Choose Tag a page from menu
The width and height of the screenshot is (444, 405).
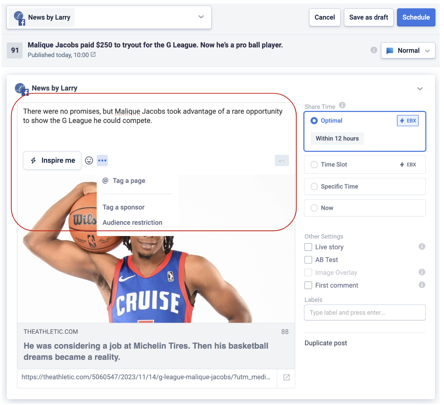[x=128, y=181]
